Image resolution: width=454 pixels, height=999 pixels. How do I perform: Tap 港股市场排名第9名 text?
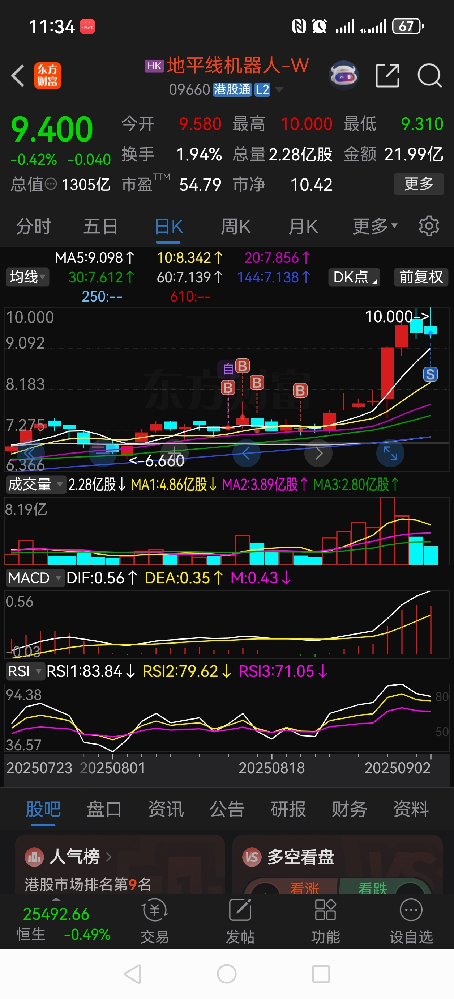click(x=88, y=884)
